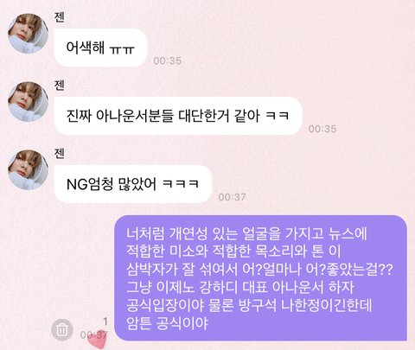The width and height of the screenshot is (415, 350).
Task: Click the unread count 1 indicator
Action: pyautogui.click(x=105, y=321)
